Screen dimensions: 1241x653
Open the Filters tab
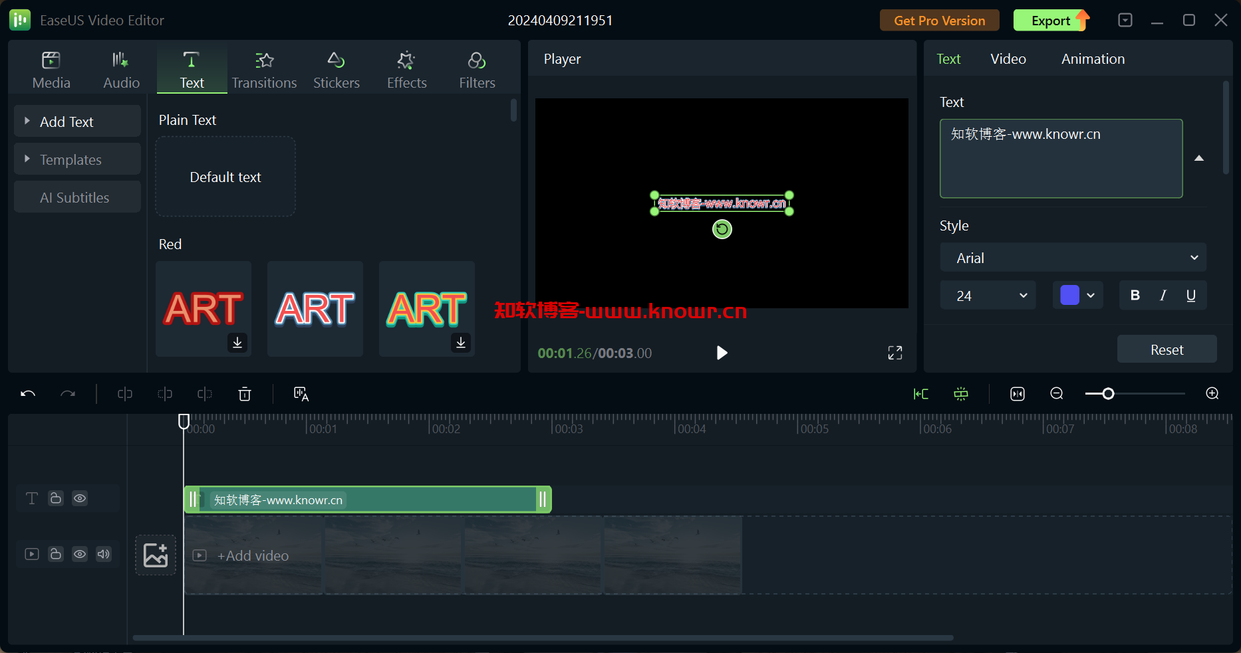pos(477,70)
